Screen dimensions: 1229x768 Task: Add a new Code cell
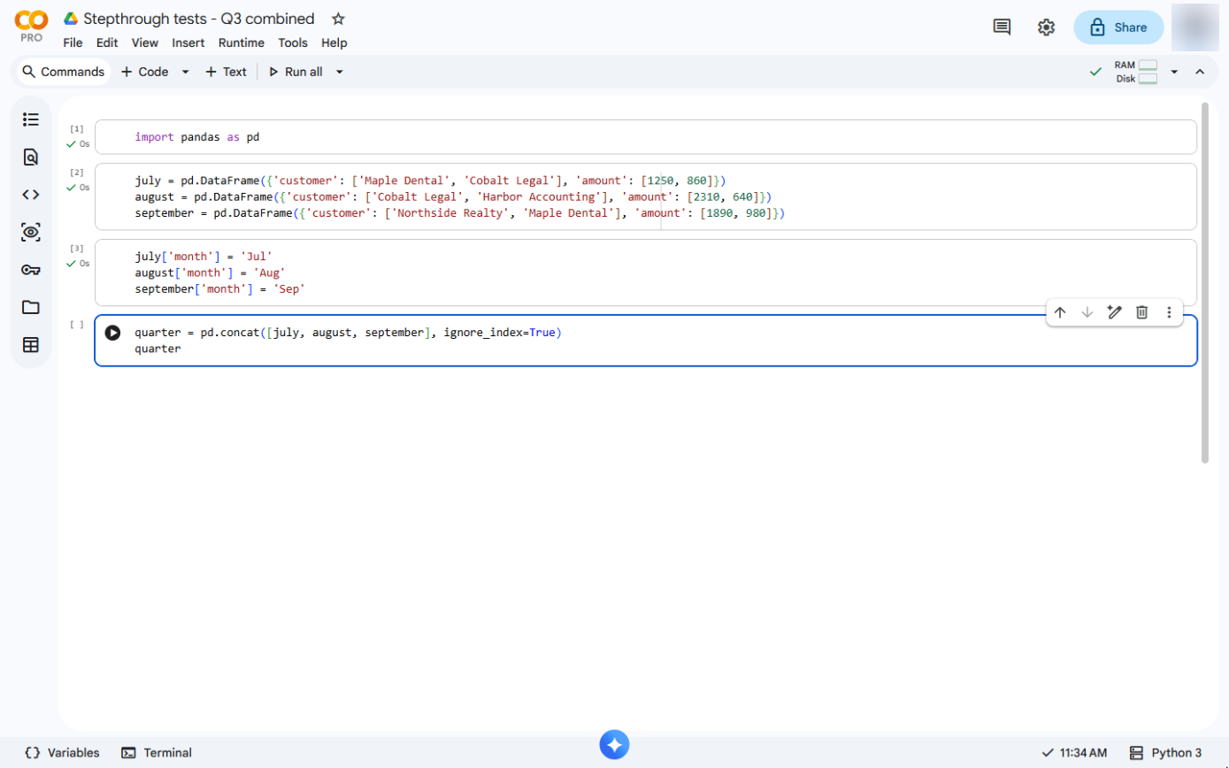[144, 72]
